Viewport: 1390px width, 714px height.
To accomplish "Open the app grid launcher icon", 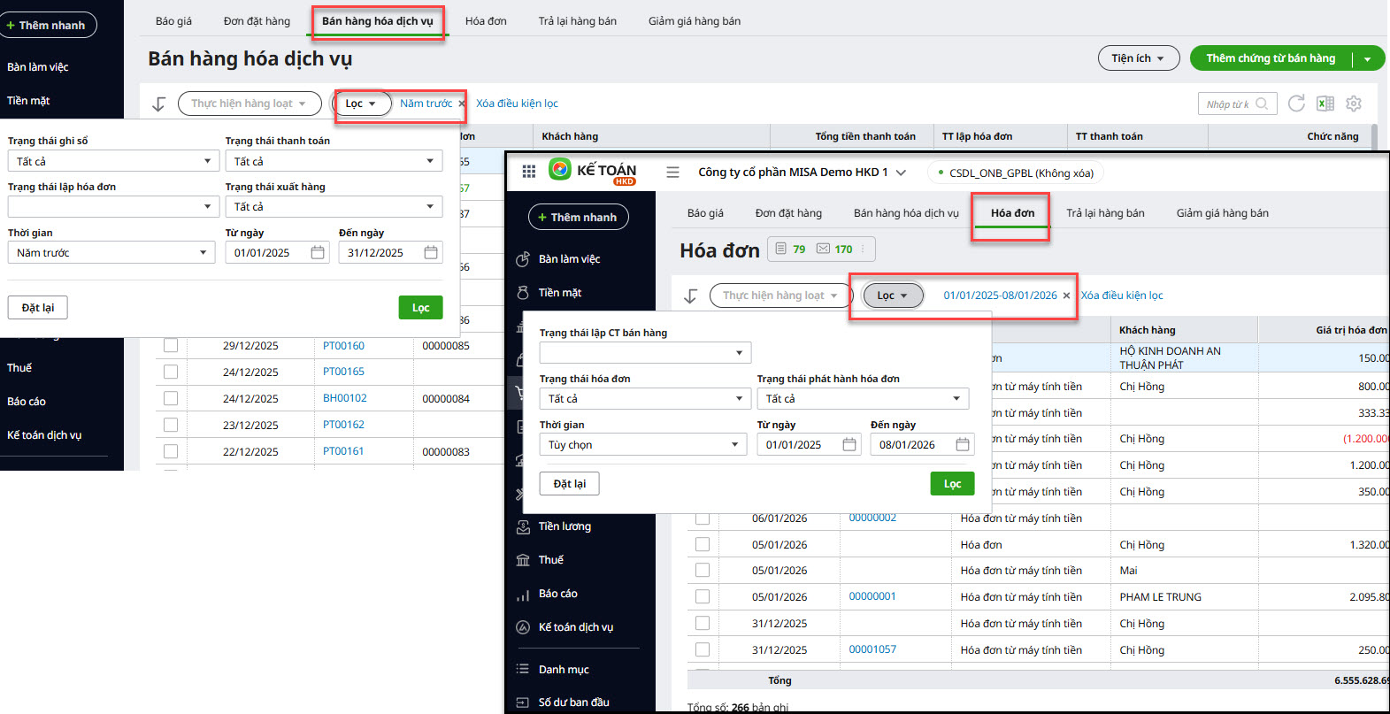I will pyautogui.click(x=529, y=172).
